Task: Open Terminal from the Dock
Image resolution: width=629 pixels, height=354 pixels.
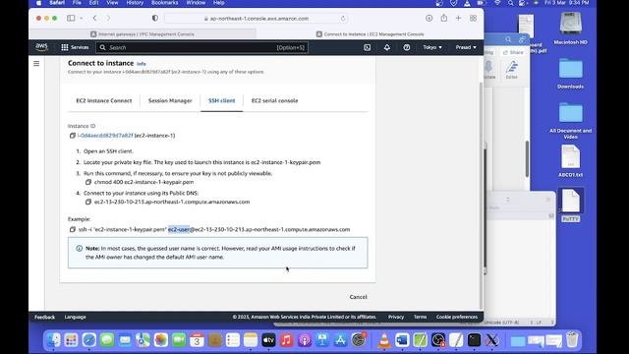Action: (474, 340)
